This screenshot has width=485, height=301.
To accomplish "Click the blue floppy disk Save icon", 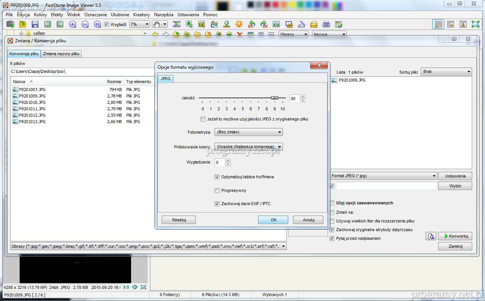I will pyautogui.click(x=35, y=25).
